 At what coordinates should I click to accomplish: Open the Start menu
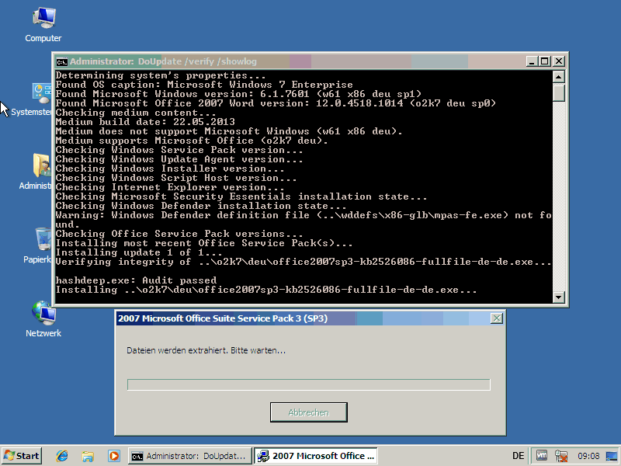[22, 456]
